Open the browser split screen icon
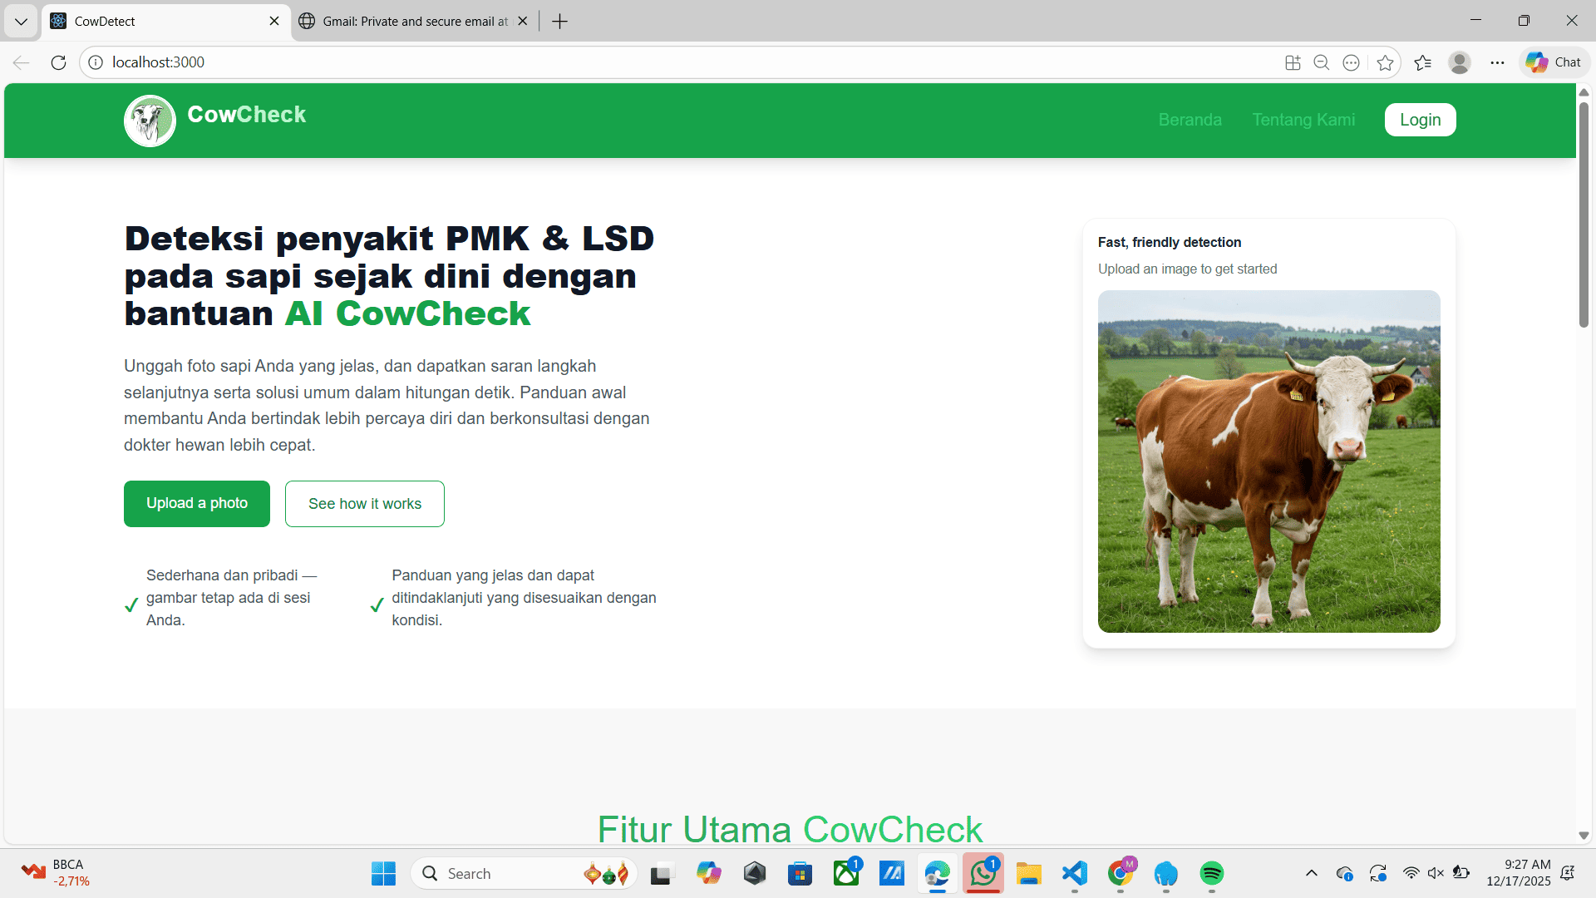 click(x=1293, y=62)
